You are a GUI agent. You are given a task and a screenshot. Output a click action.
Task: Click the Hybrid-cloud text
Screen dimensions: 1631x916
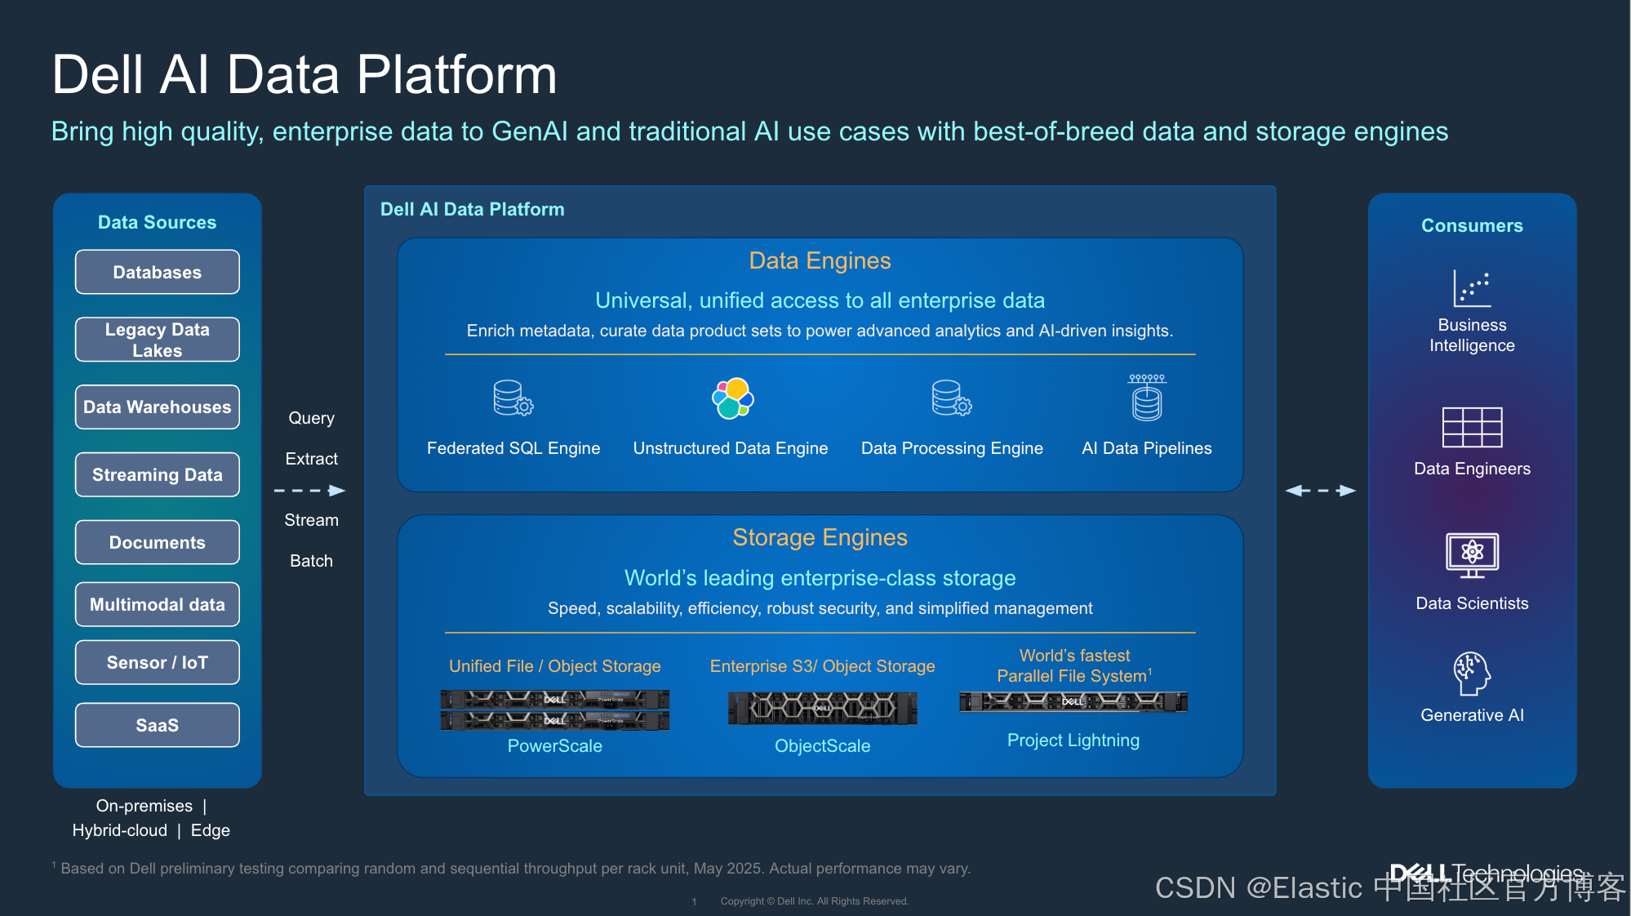[x=120, y=830]
